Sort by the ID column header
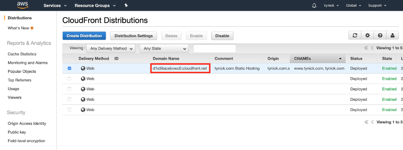 [x=130, y=58]
